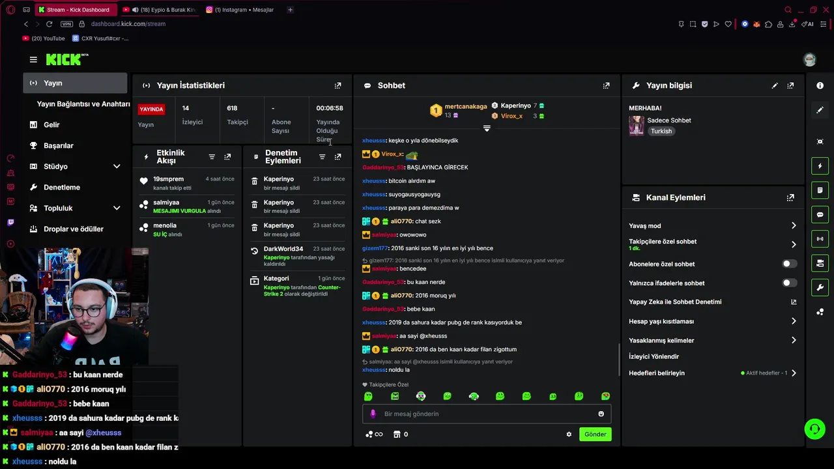Click the broadcast signal icon in right sidebar
The image size is (834, 469).
coord(820,239)
